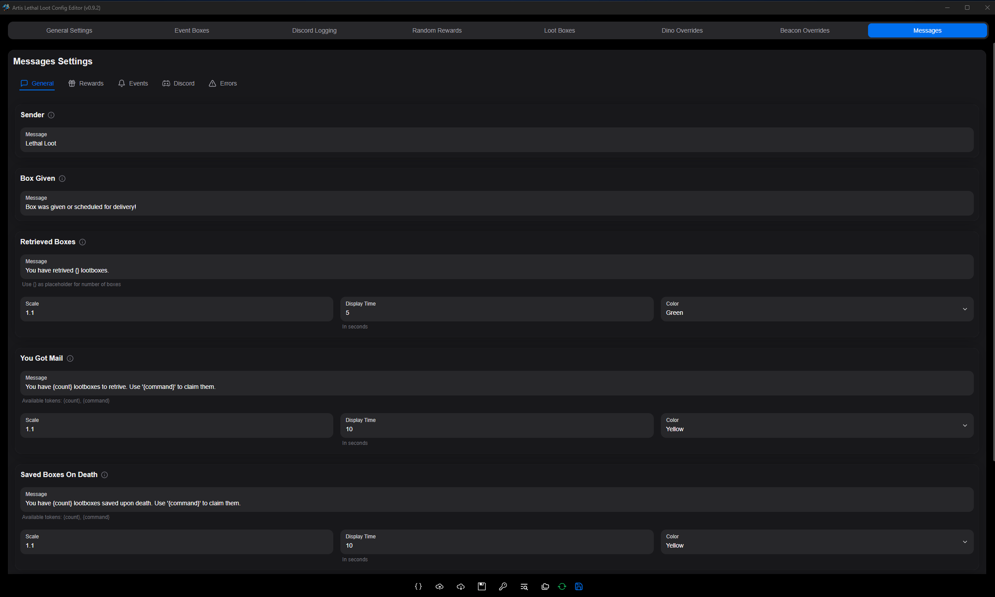Image resolution: width=995 pixels, height=597 pixels.
Task: Click the cloud download icon
Action: point(460,586)
